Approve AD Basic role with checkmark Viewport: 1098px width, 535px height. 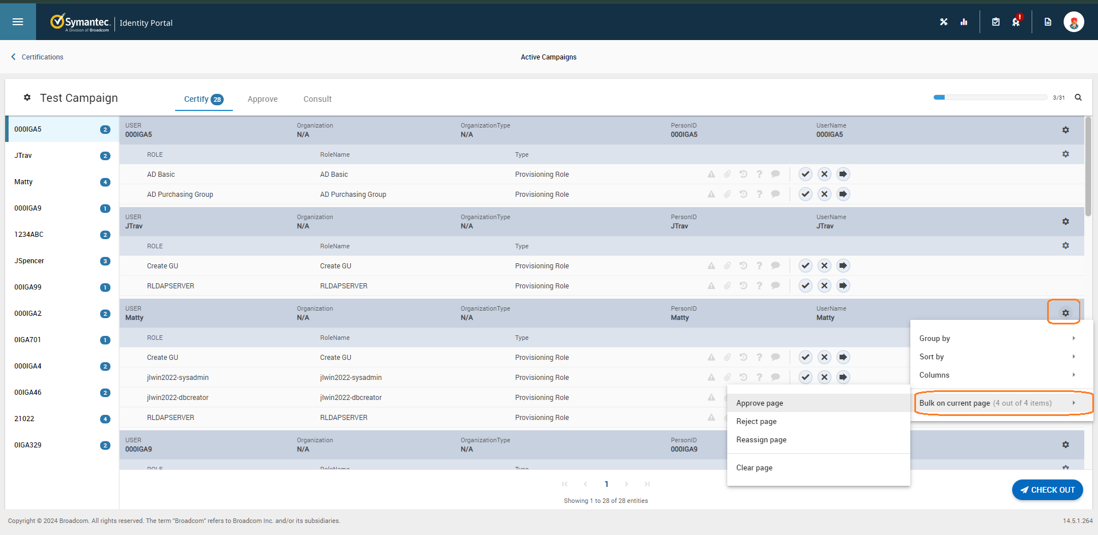click(805, 174)
